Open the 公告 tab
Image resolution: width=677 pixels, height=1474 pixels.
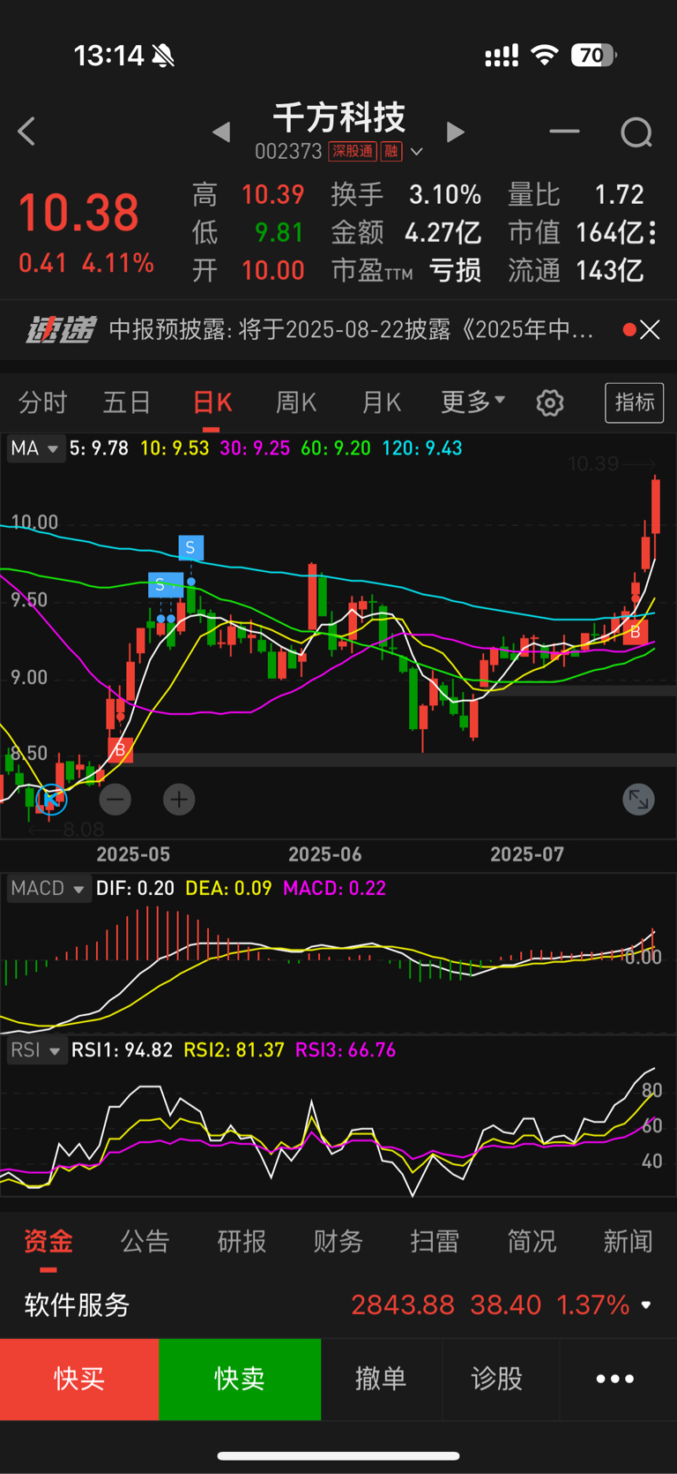pyautogui.click(x=145, y=1242)
